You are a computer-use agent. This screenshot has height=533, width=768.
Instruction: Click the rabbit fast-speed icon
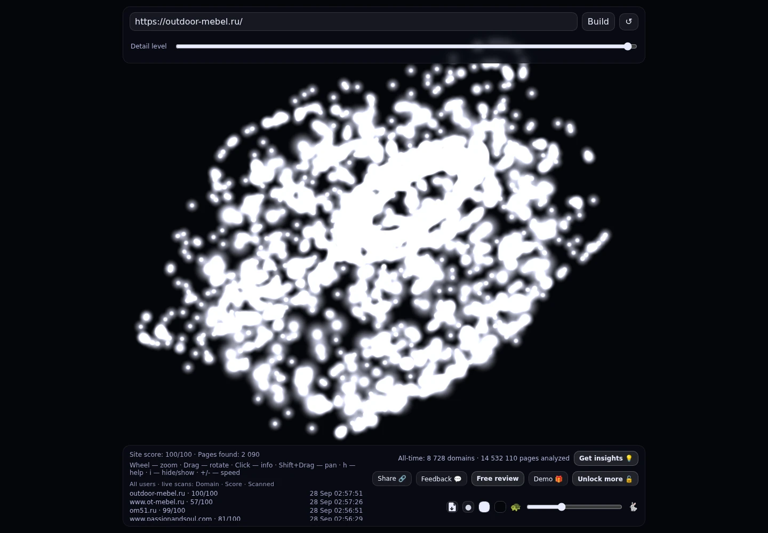click(x=633, y=507)
